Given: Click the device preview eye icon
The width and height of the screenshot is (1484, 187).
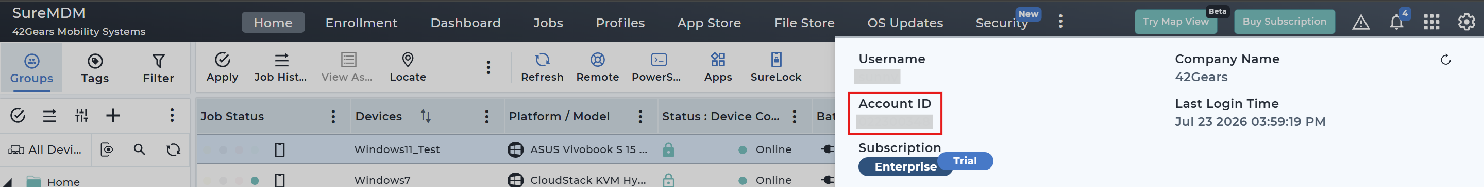Looking at the screenshot, I should point(107,149).
